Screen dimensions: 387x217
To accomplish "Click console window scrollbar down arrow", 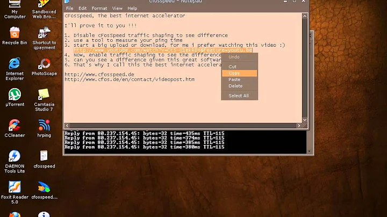I will (x=309, y=151).
